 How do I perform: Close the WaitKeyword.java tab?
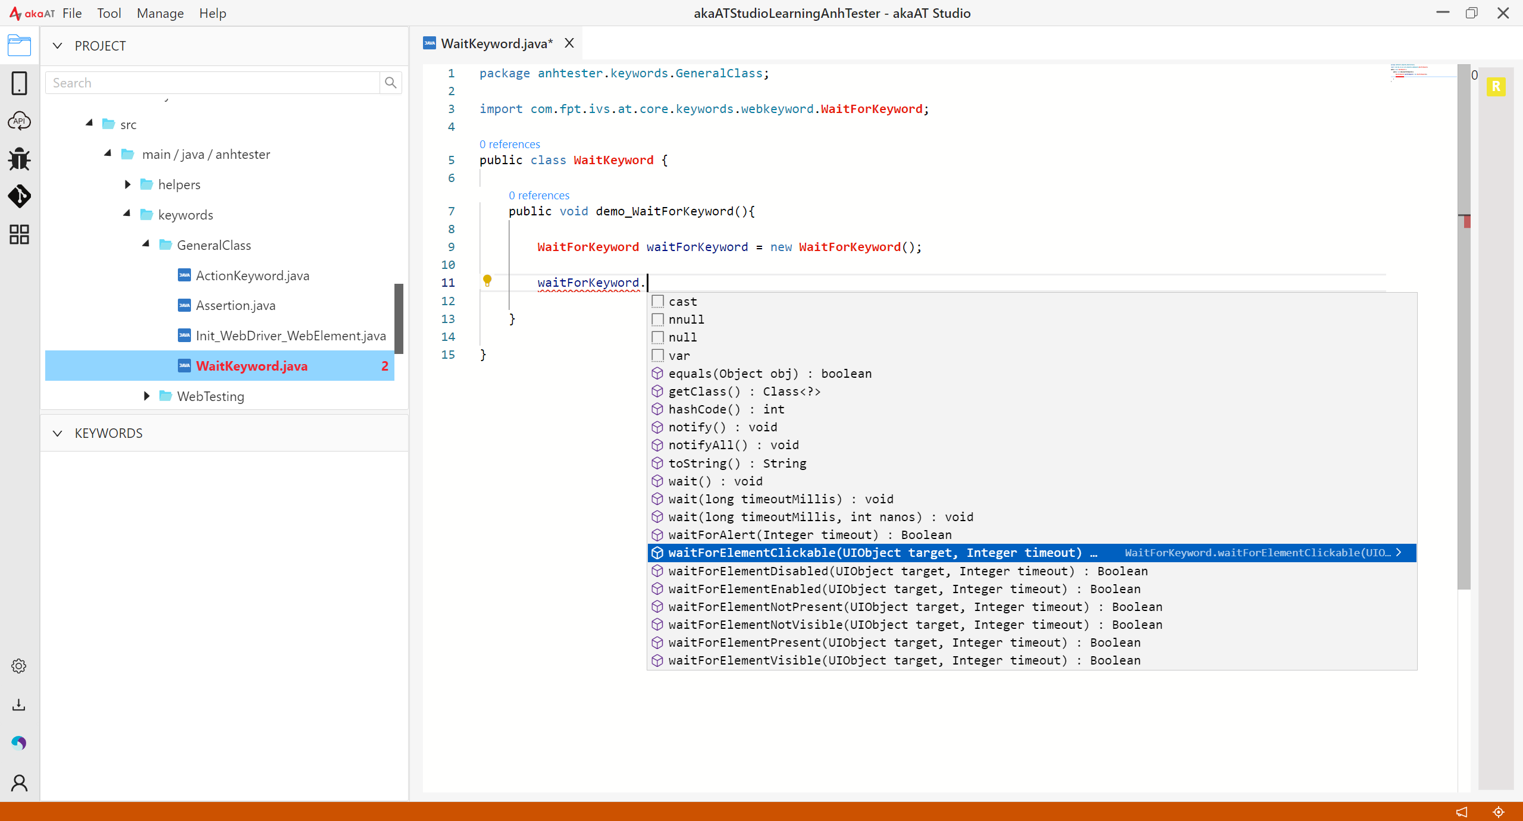click(x=569, y=43)
